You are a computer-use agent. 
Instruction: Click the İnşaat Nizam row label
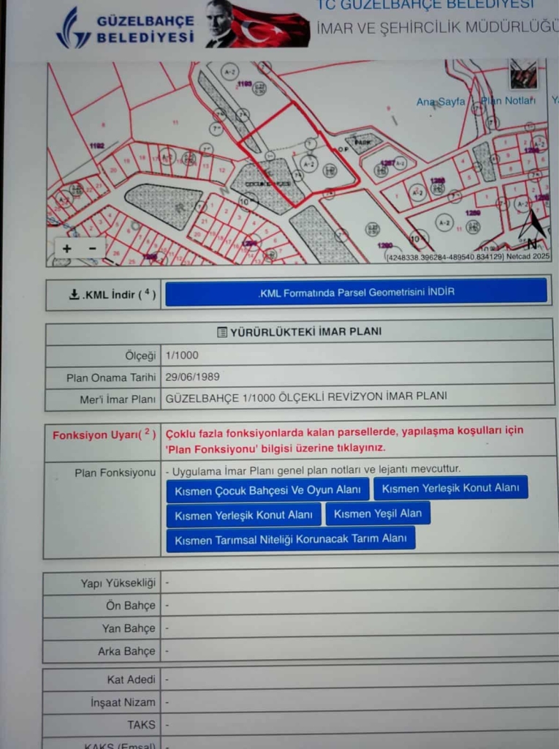[123, 703]
